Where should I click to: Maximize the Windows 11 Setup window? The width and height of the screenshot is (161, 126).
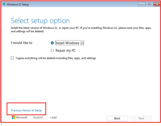coord(149,4)
